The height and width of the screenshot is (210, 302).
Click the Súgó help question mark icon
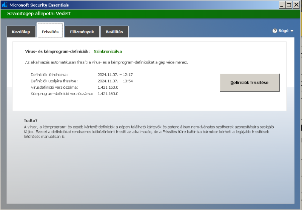(x=275, y=31)
